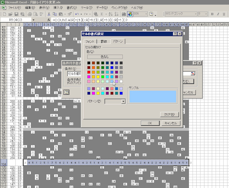
Task: Click the Excel Help question mark toolbar icon
Action: 151,14
